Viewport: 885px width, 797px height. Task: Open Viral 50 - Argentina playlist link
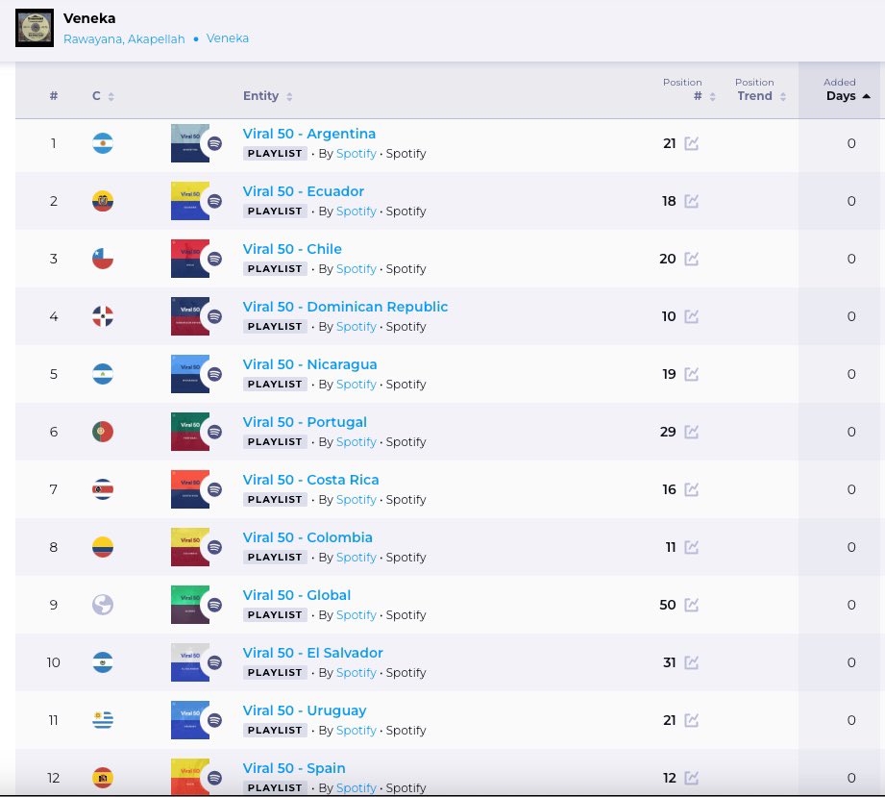tap(308, 134)
